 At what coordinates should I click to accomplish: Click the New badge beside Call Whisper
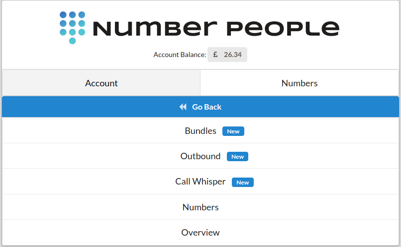coord(243,182)
